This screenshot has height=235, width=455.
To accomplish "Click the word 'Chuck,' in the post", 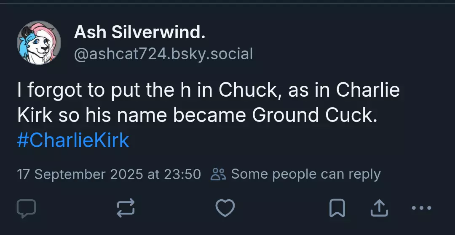I will pyautogui.click(x=251, y=90).
